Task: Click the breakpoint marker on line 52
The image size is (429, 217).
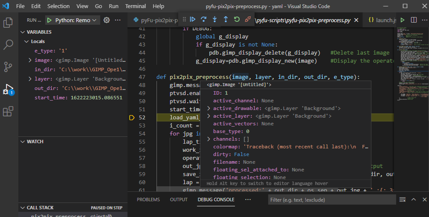Action: [132, 118]
